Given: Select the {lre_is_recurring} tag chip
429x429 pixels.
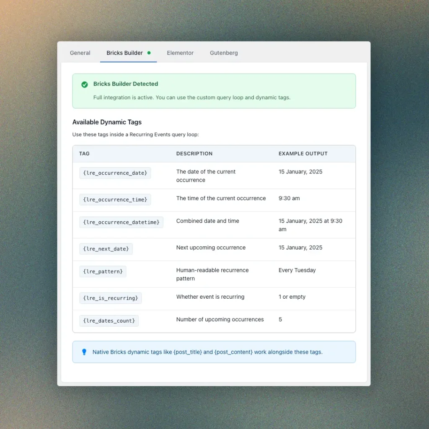Looking at the screenshot, I should click(x=110, y=298).
